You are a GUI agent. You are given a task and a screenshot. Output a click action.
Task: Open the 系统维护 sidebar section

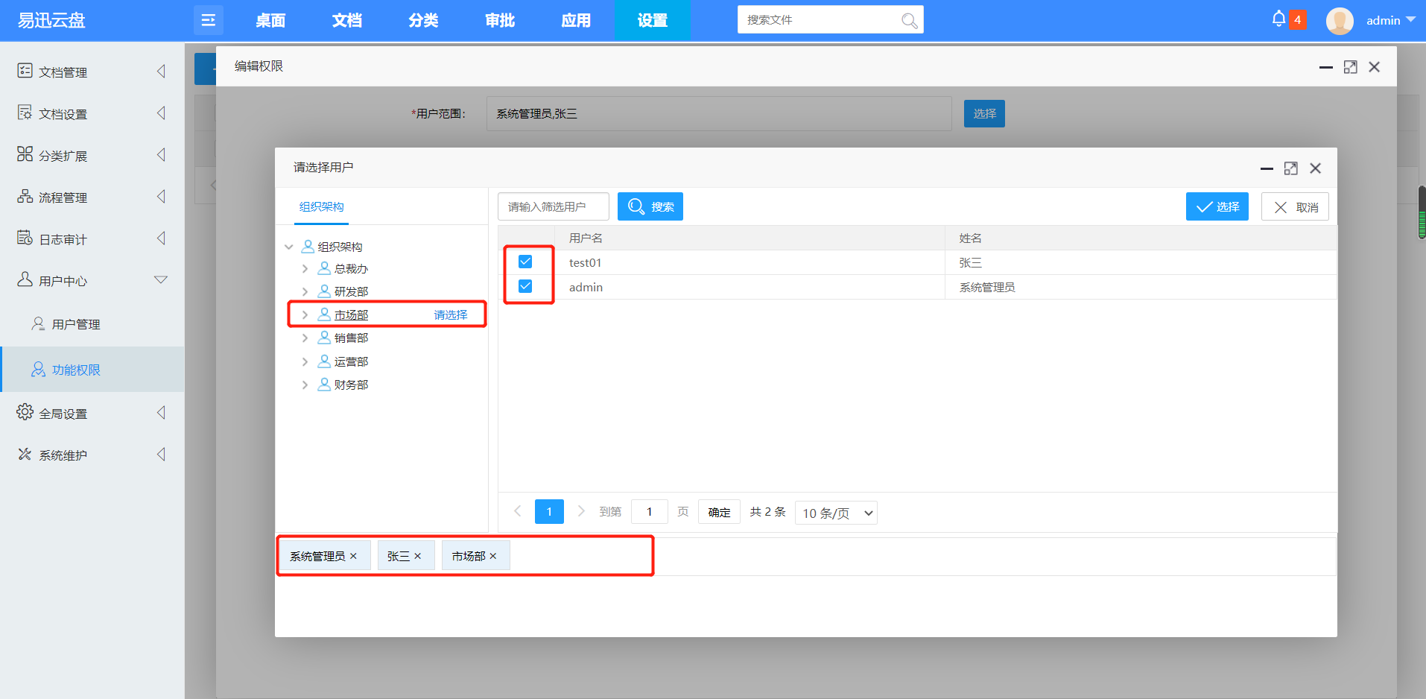click(x=63, y=454)
